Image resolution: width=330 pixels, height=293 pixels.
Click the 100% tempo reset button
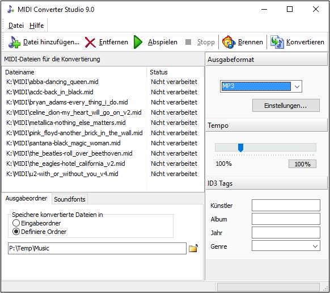pos(302,164)
